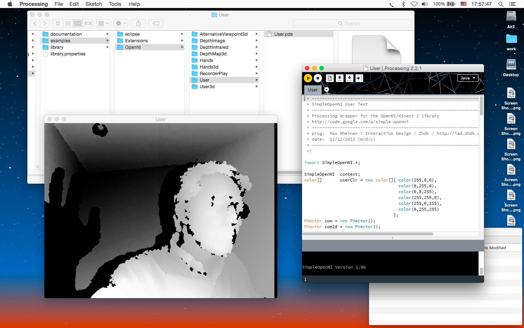The image size is (524, 328).
Task: Select the RecorderPlay folder
Action: [x=224, y=74]
